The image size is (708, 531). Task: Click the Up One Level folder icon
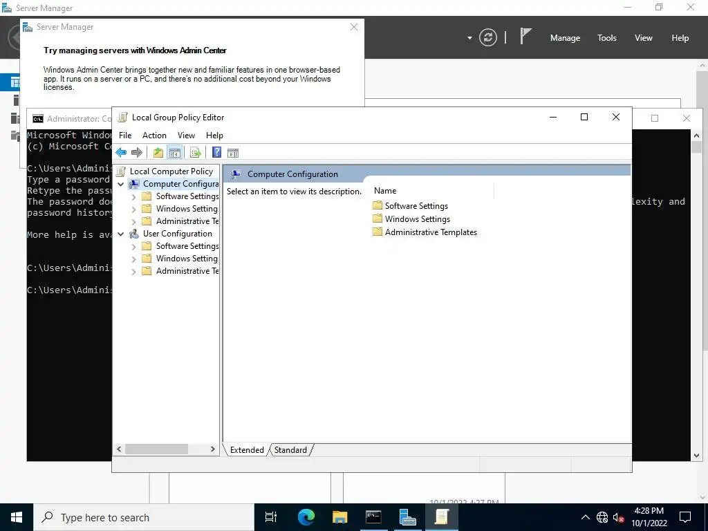point(158,153)
